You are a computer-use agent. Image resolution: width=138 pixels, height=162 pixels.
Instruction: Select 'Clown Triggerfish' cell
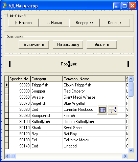click(94, 85)
